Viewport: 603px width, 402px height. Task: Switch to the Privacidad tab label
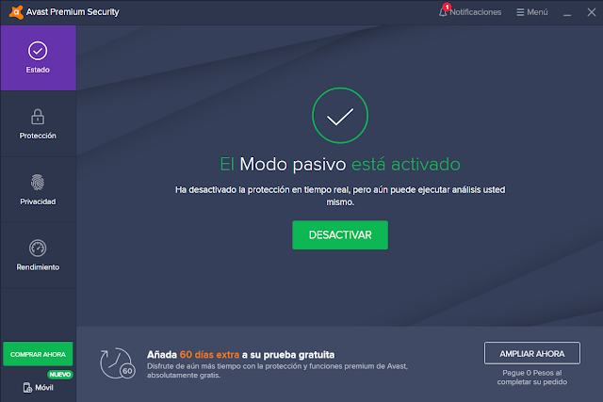coord(38,201)
